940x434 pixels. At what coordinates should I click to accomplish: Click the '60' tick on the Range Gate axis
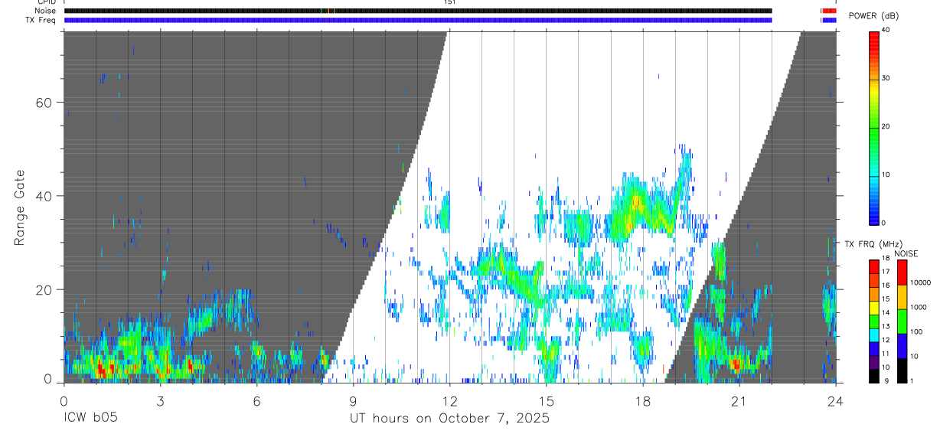tap(45, 103)
